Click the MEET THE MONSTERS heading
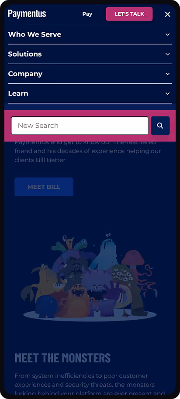The height and width of the screenshot is (399, 180). pos(63,358)
